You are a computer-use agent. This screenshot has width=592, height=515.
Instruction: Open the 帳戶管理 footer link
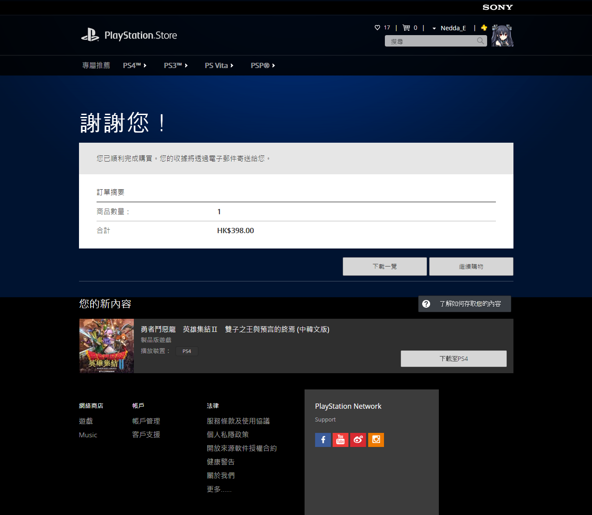point(146,421)
